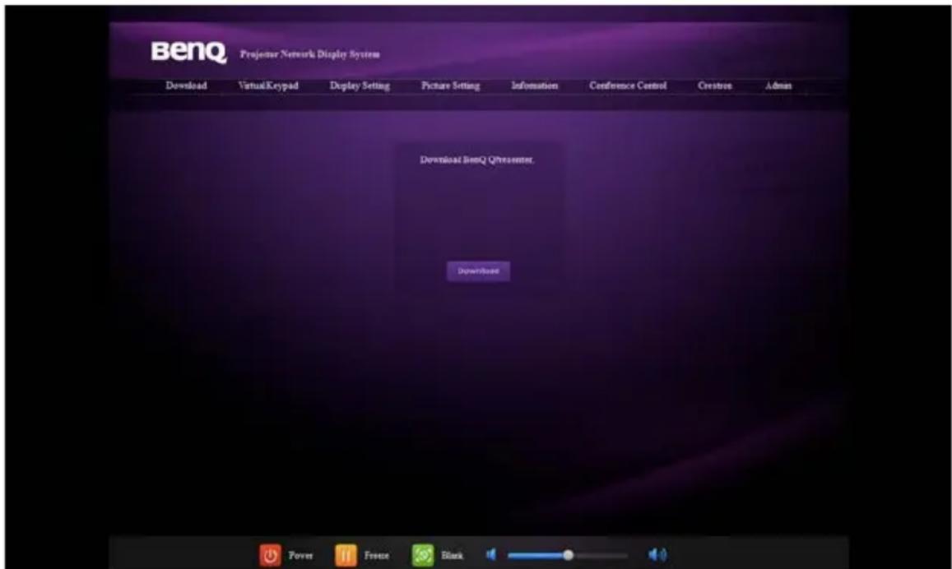
Task: Click the Blank text label
Action: tap(453, 556)
